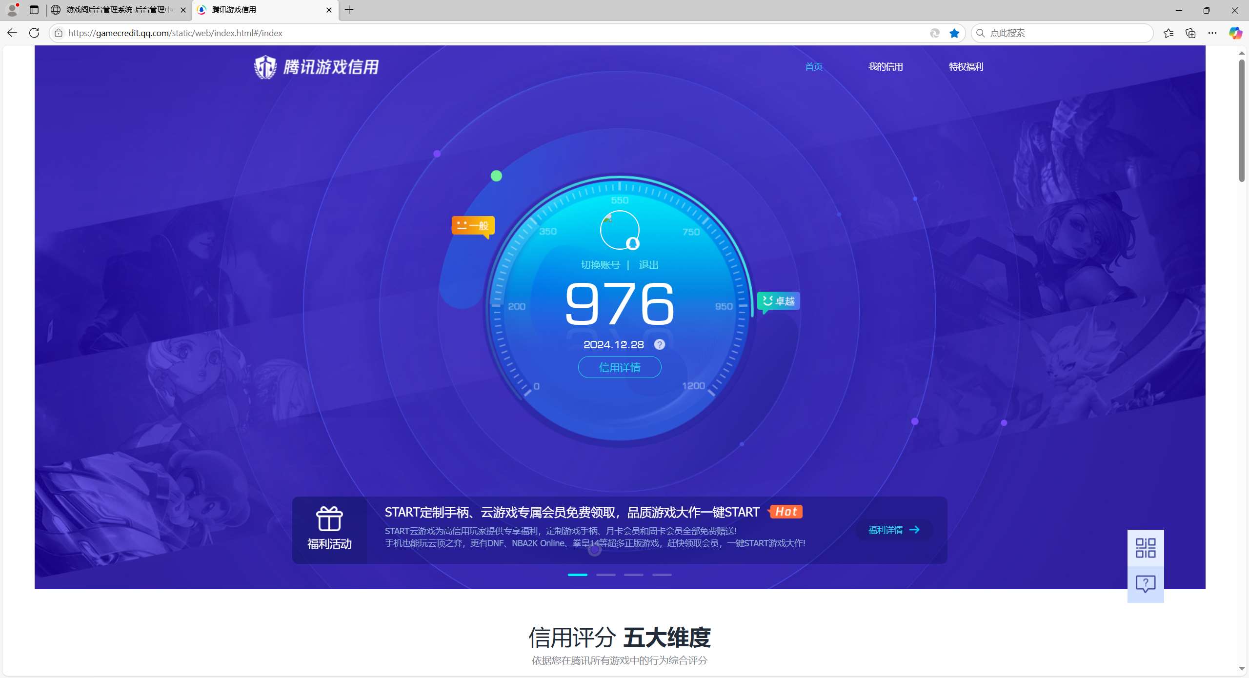Click the 信用详情 button under the score
The width and height of the screenshot is (1249, 678).
tap(619, 367)
